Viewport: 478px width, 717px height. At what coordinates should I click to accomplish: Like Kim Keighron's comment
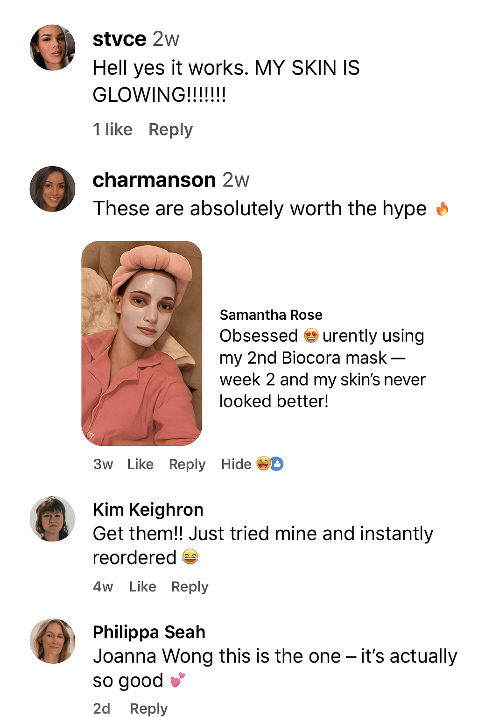coord(142,586)
